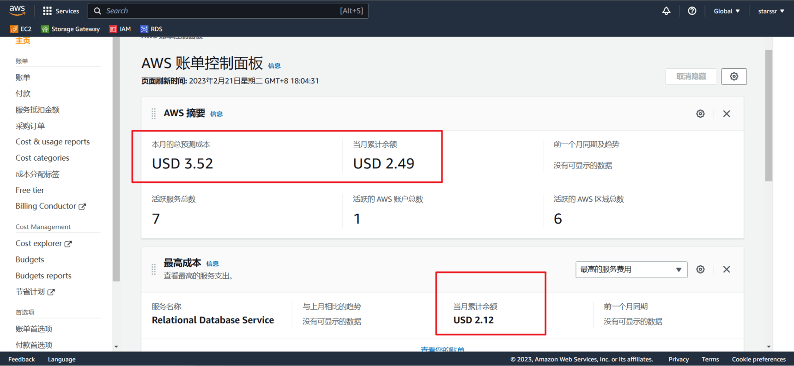
Task: Open 服务抵扣金额 in sidebar
Action: tap(37, 110)
